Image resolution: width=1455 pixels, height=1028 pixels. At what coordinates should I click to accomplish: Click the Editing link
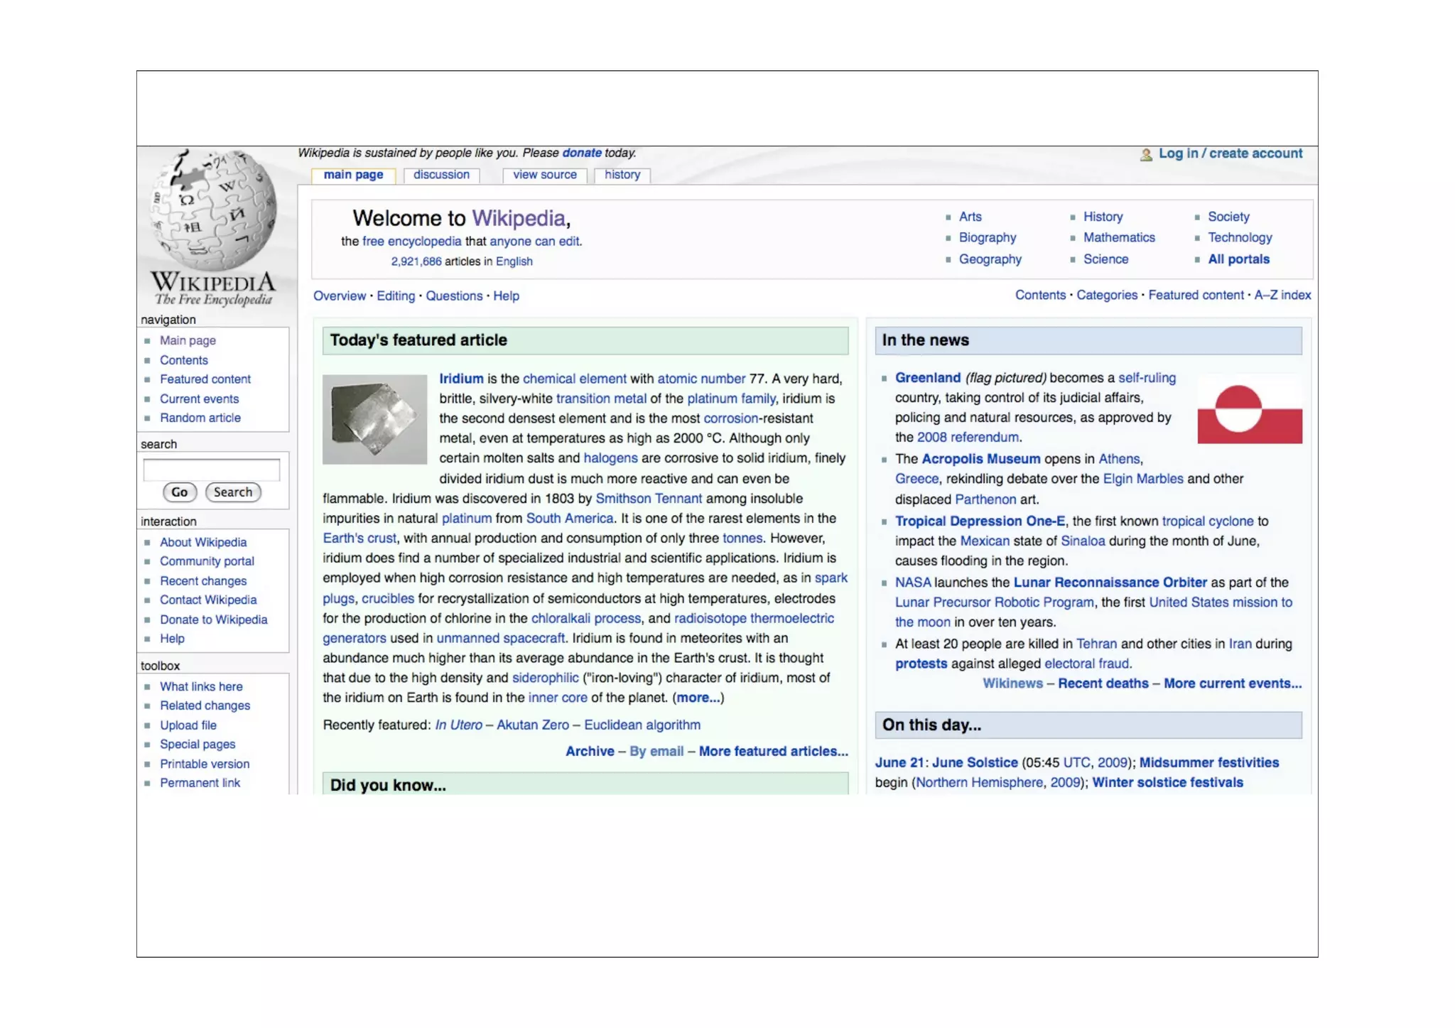[x=396, y=296]
